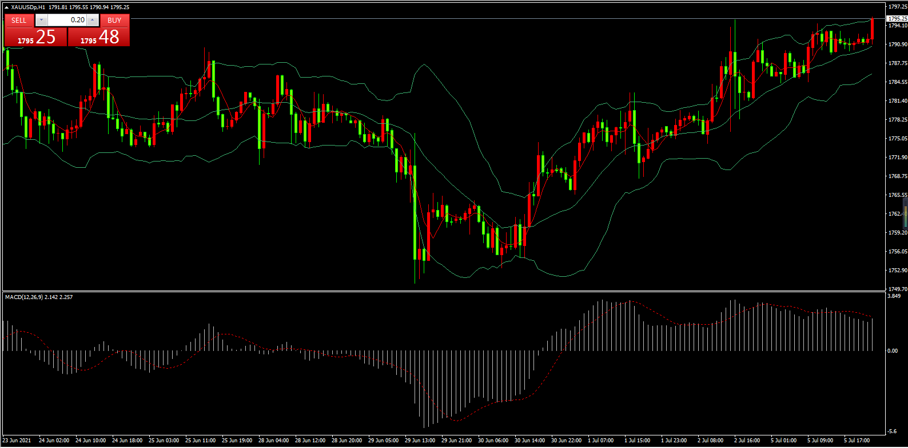Click the BUY button label

coord(114,20)
